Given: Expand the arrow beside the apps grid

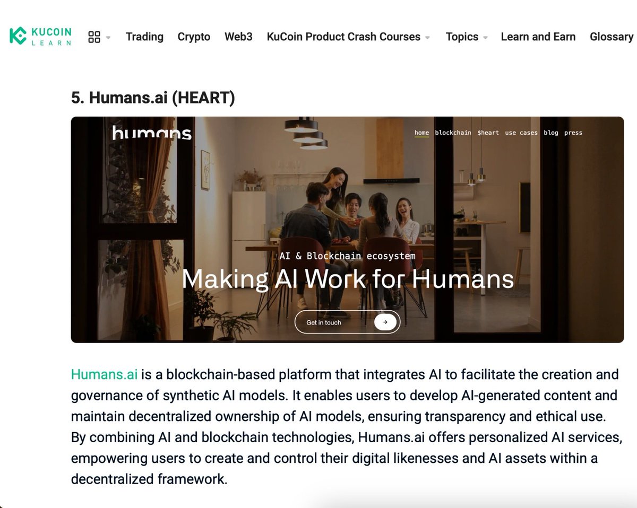Looking at the screenshot, I should coord(108,38).
